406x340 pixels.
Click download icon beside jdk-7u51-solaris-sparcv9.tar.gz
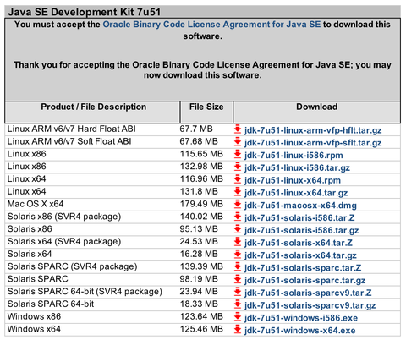pos(238,304)
